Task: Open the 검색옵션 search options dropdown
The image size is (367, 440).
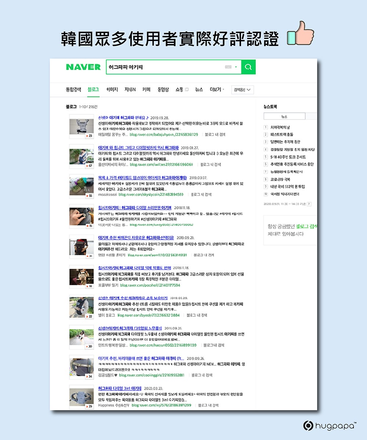Action: pos(242,90)
